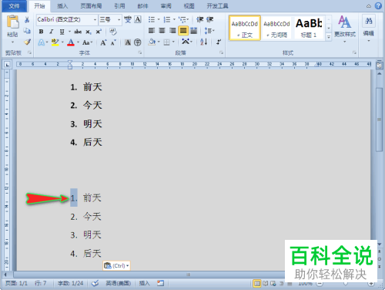The width and height of the screenshot is (385, 290).
Task: Click the macro recording icon in status bar
Action: tap(161, 283)
